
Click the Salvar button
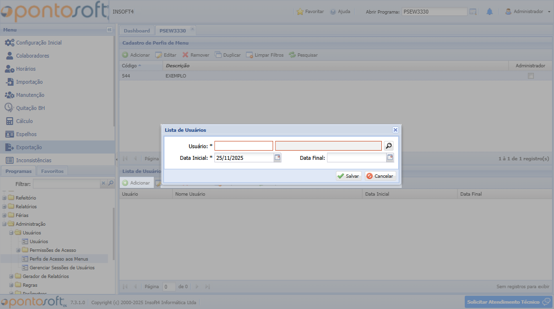pos(348,176)
